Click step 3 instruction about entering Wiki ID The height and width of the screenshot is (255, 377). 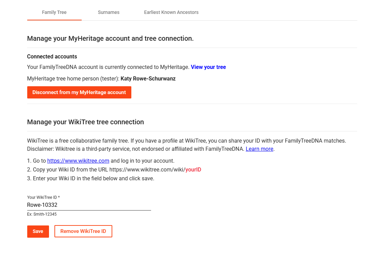click(91, 179)
